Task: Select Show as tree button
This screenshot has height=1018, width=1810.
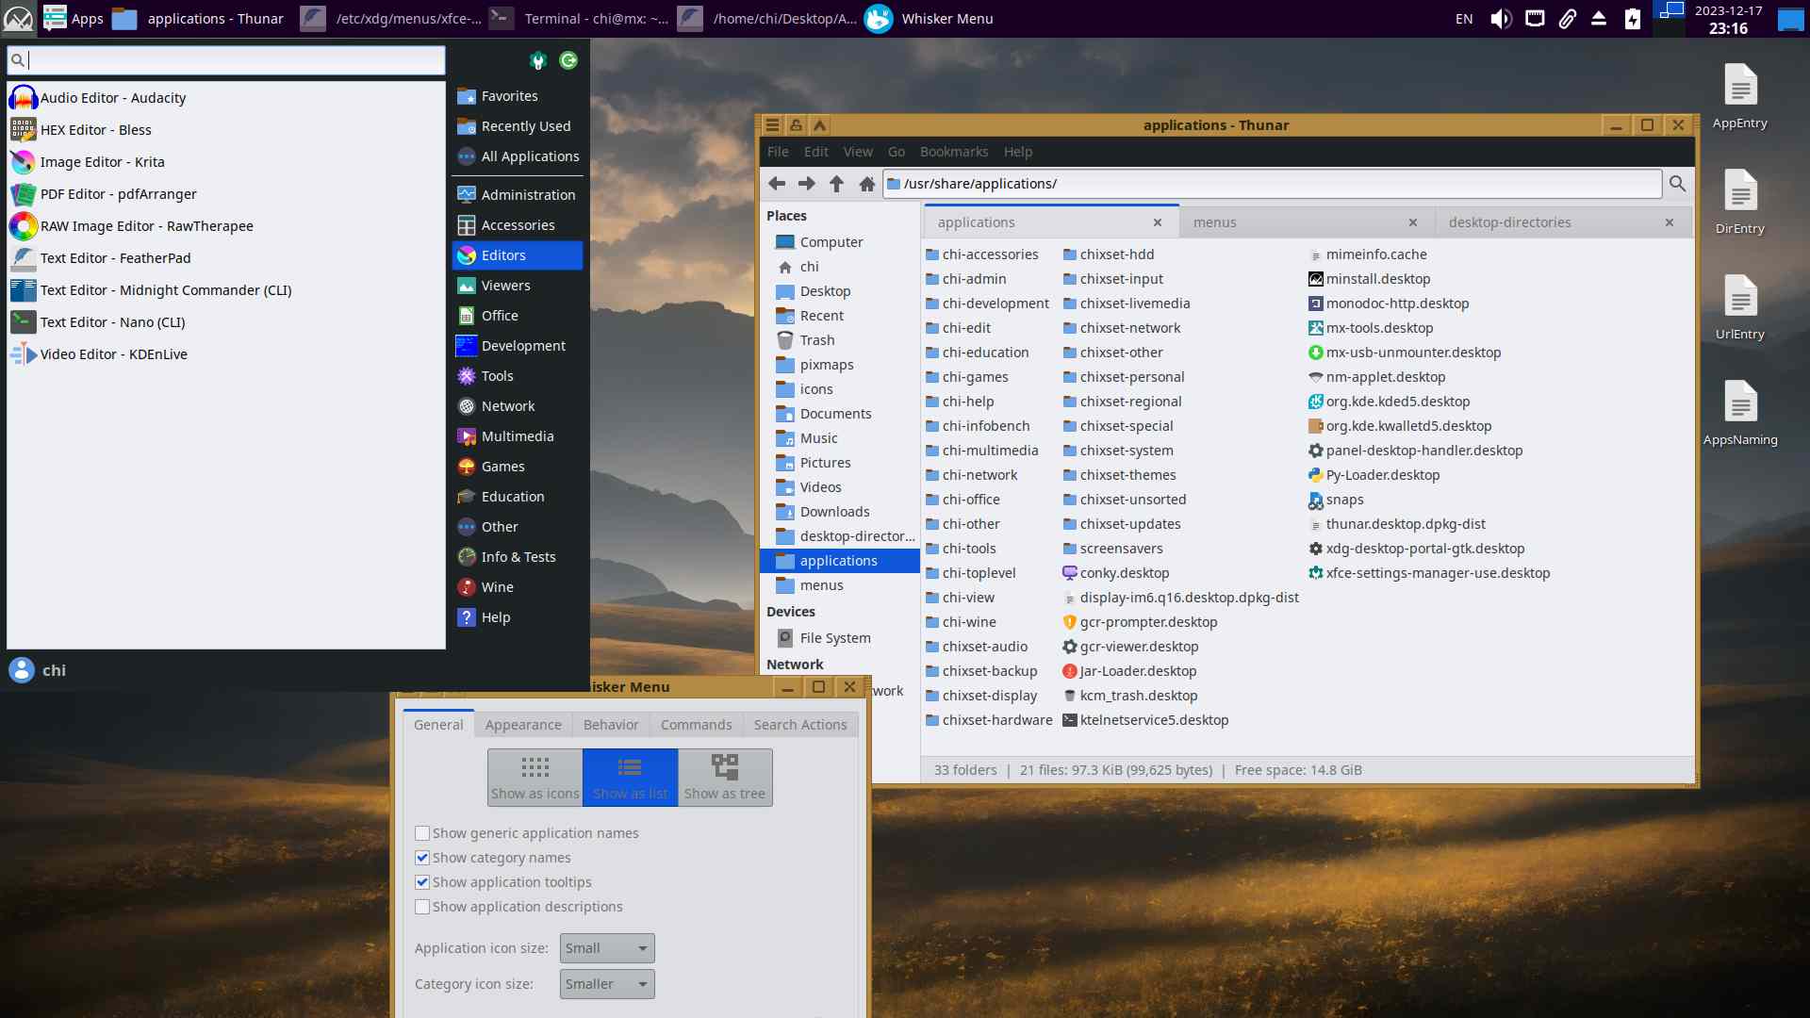Action: click(725, 778)
